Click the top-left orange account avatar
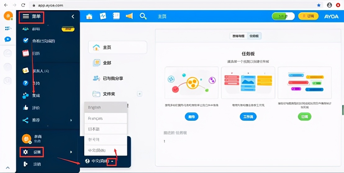The width and height of the screenshot is (344, 173). point(8,16)
